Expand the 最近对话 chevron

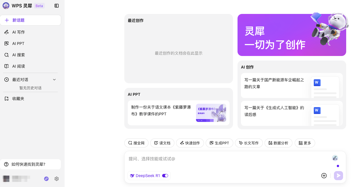point(54,80)
